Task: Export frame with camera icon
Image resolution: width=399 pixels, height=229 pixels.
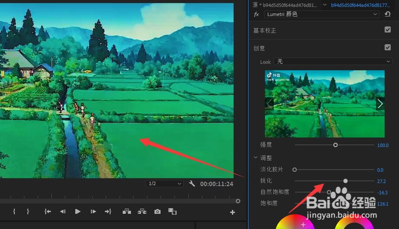Action: 158,212
